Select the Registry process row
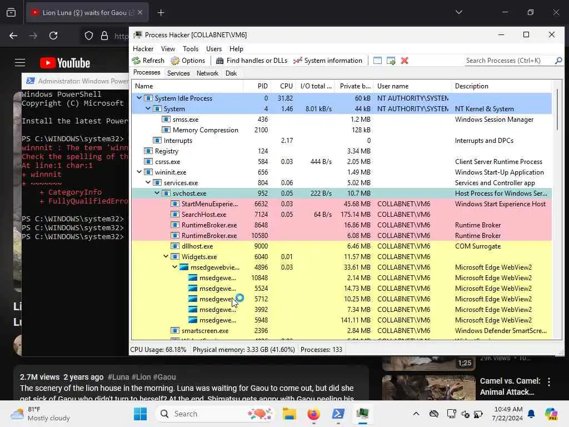The image size is (569, 427). point(342,151)
